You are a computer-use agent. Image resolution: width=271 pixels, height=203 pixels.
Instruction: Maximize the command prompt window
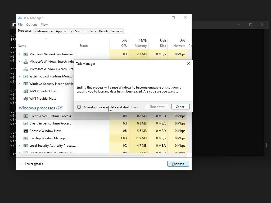(251, 25)
